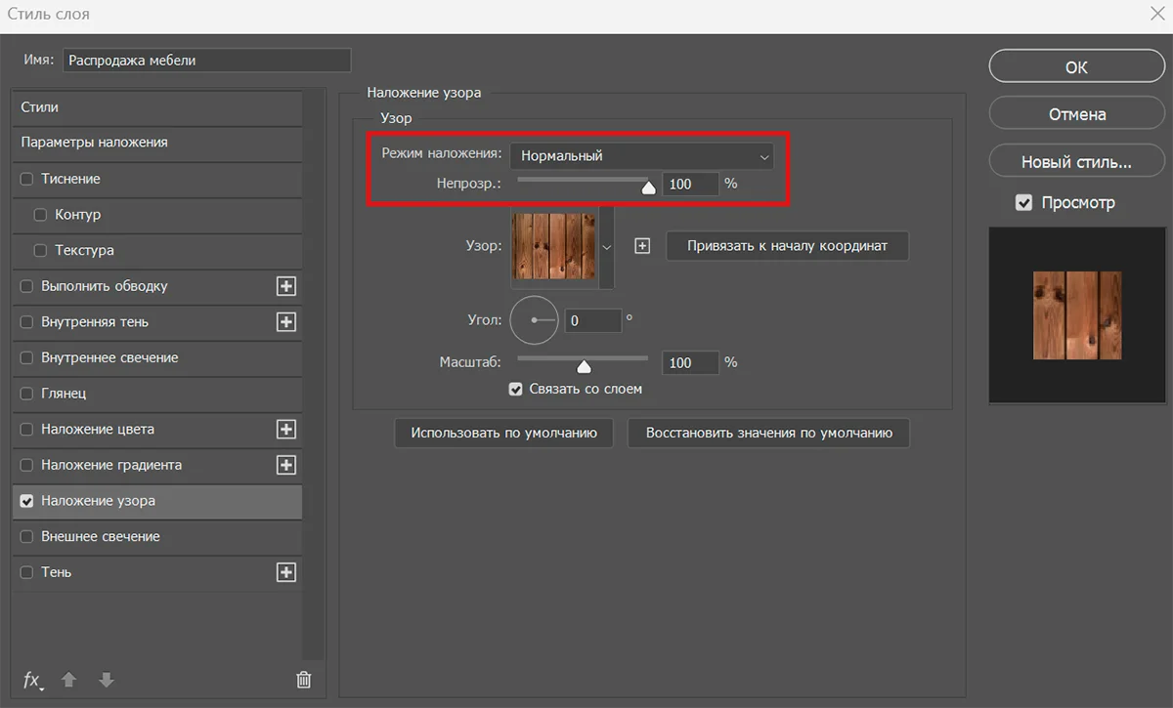Open the fx effects menu icon

click(x=32, y=680)
